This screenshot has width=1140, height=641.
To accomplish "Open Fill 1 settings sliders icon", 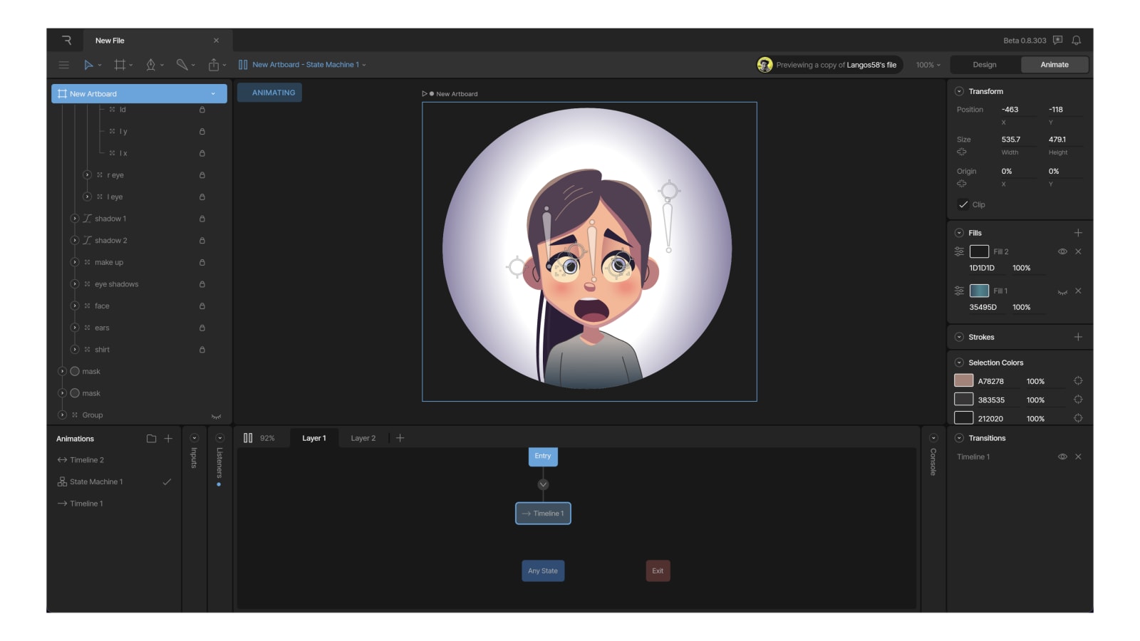I will (959, 291).
